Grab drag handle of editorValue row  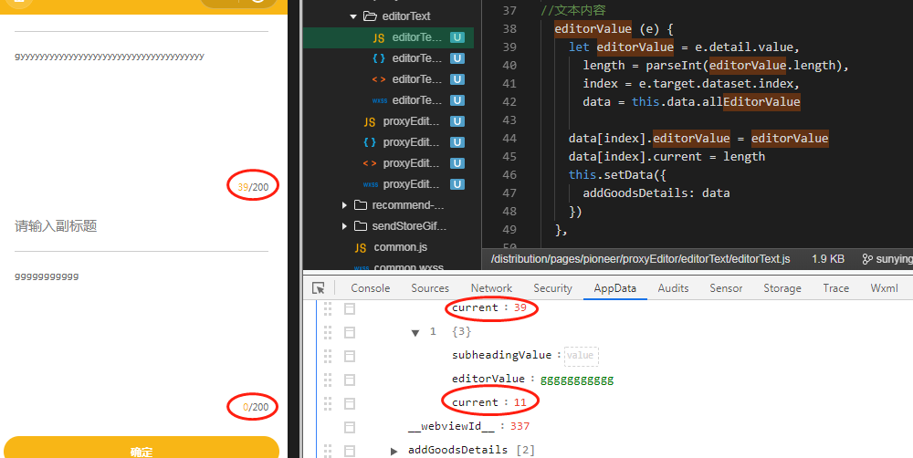[x=328, y=380]
